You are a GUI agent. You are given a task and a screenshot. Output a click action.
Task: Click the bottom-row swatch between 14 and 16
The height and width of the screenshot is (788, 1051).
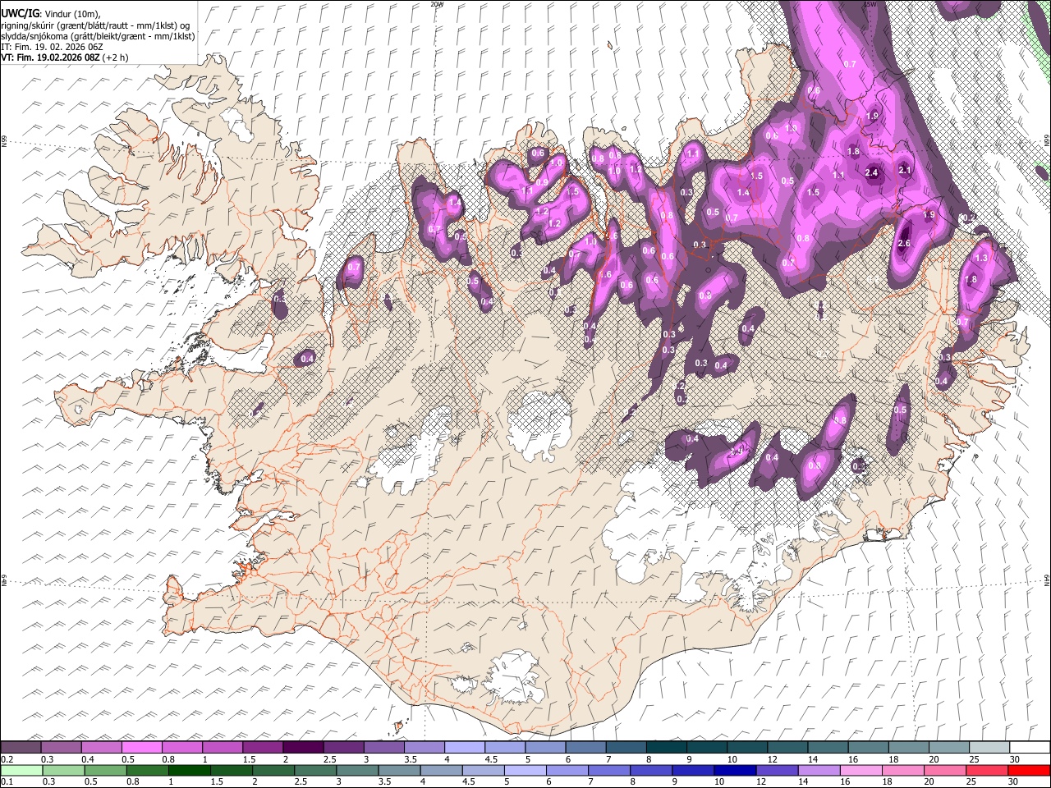pyautogui.click(x=820, y=770)
